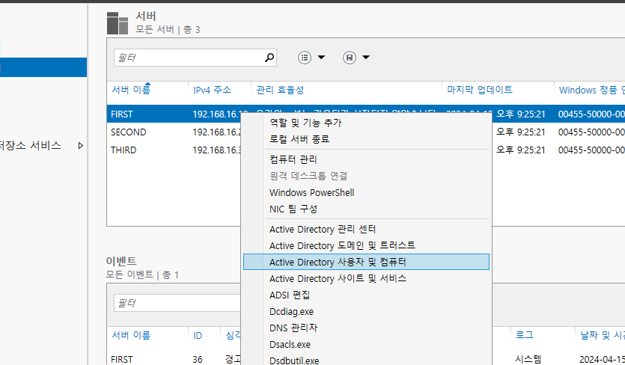The image size is (625, 365).
Task: Open 컴퓨터 관리 from context menu
Action: pyautogui.click(x=293, y=159)
